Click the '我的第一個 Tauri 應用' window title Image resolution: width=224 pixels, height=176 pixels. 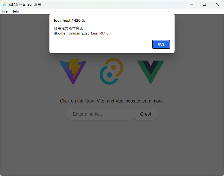25,4
